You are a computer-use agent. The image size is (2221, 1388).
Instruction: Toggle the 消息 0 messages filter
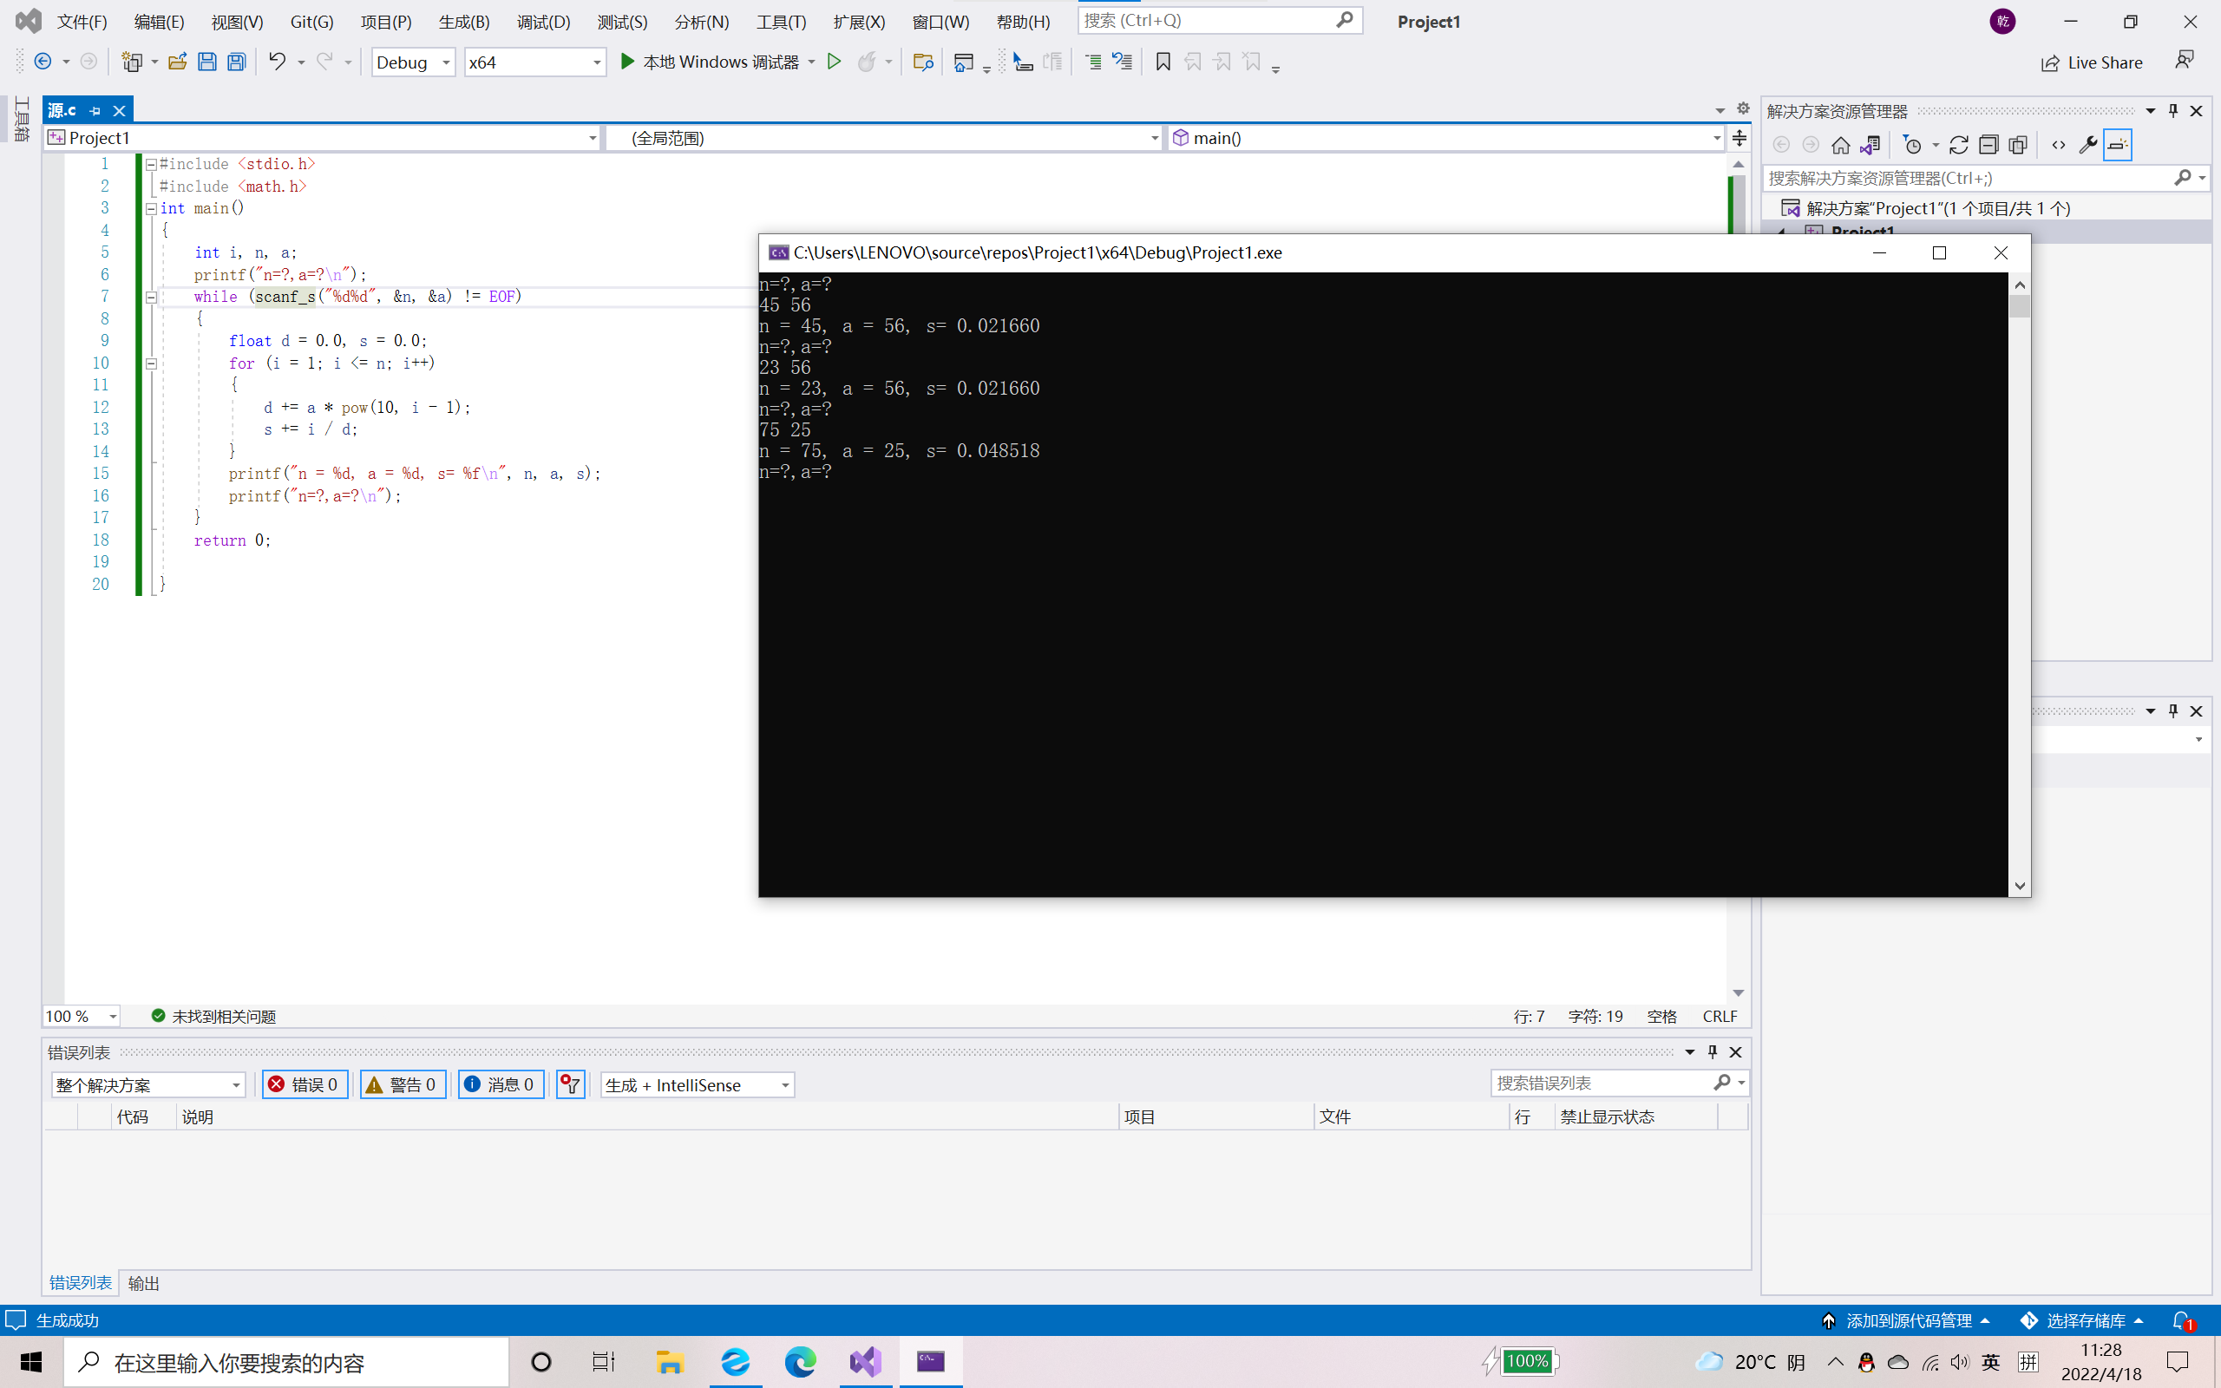(x=501, y=1084)
